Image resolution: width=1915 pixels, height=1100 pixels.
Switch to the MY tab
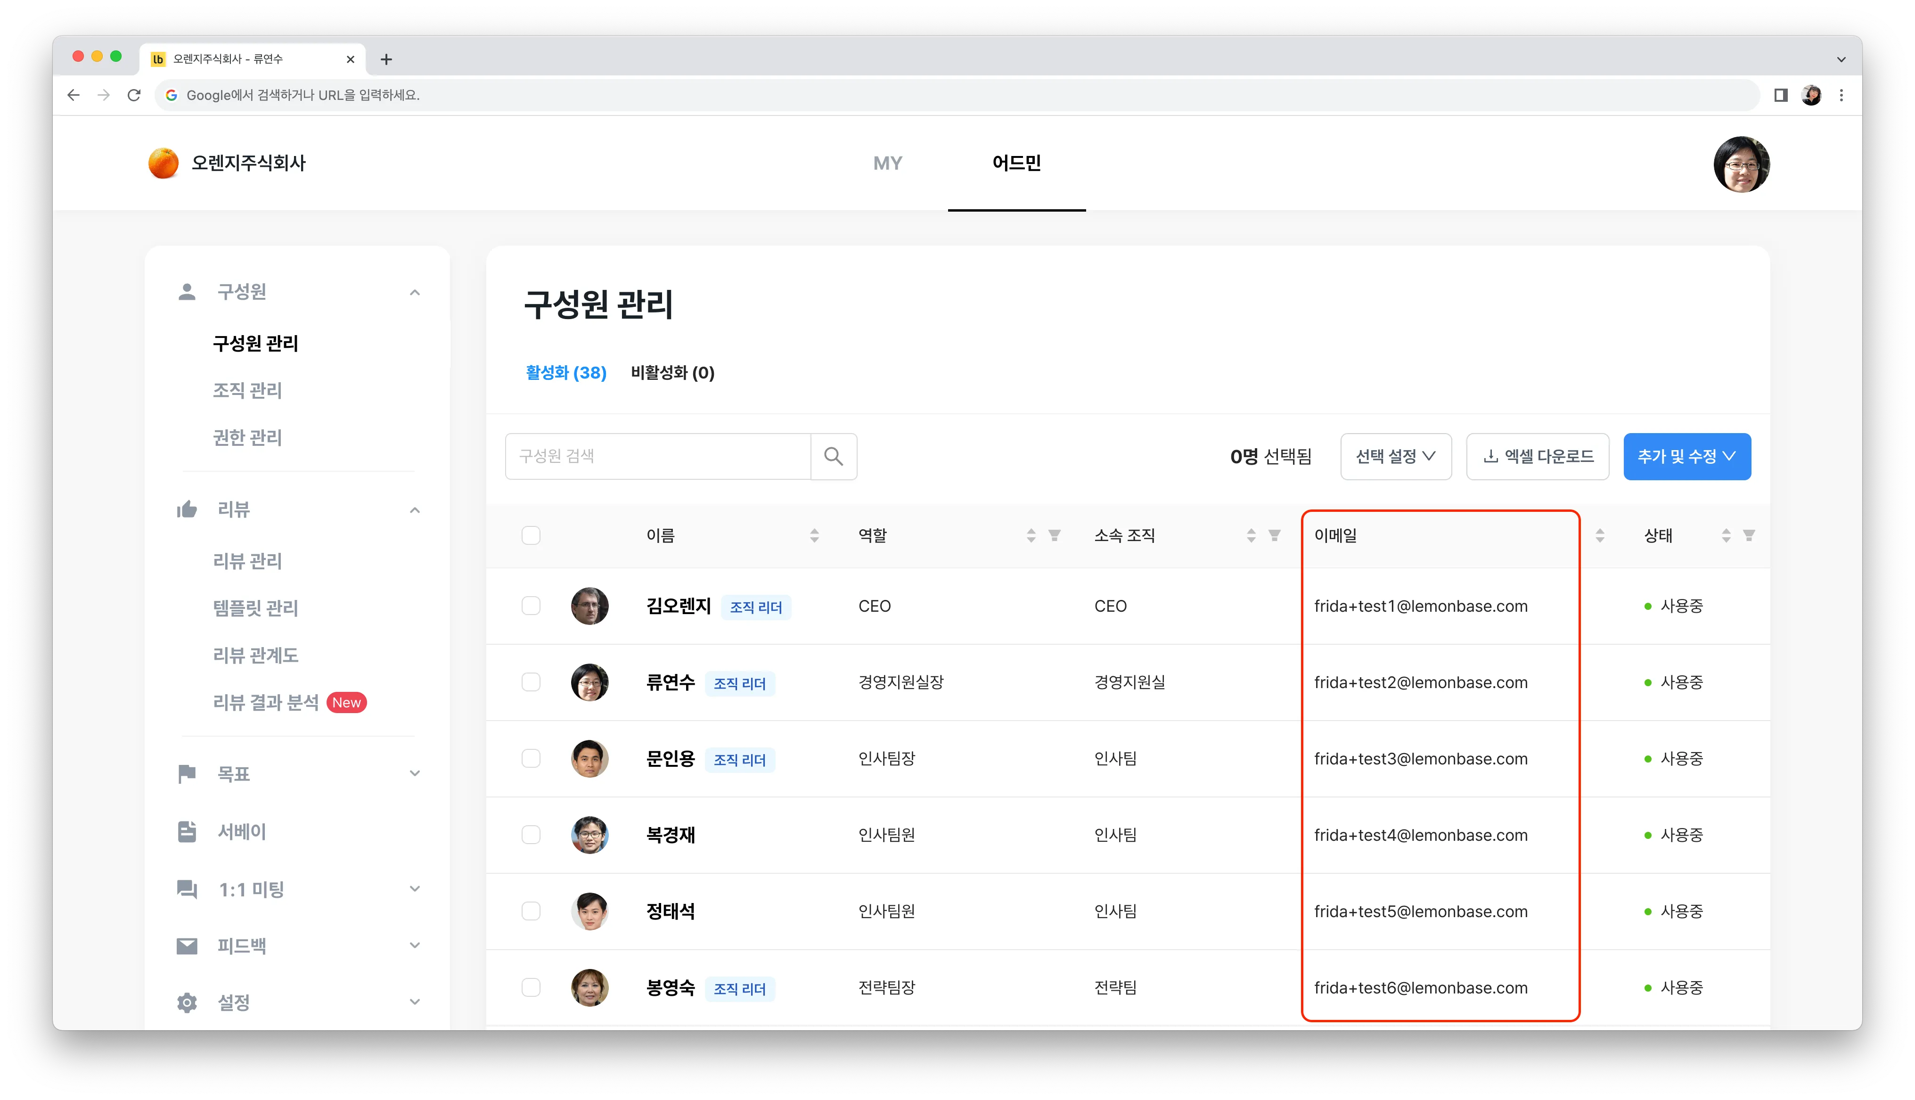click(888, 163)
